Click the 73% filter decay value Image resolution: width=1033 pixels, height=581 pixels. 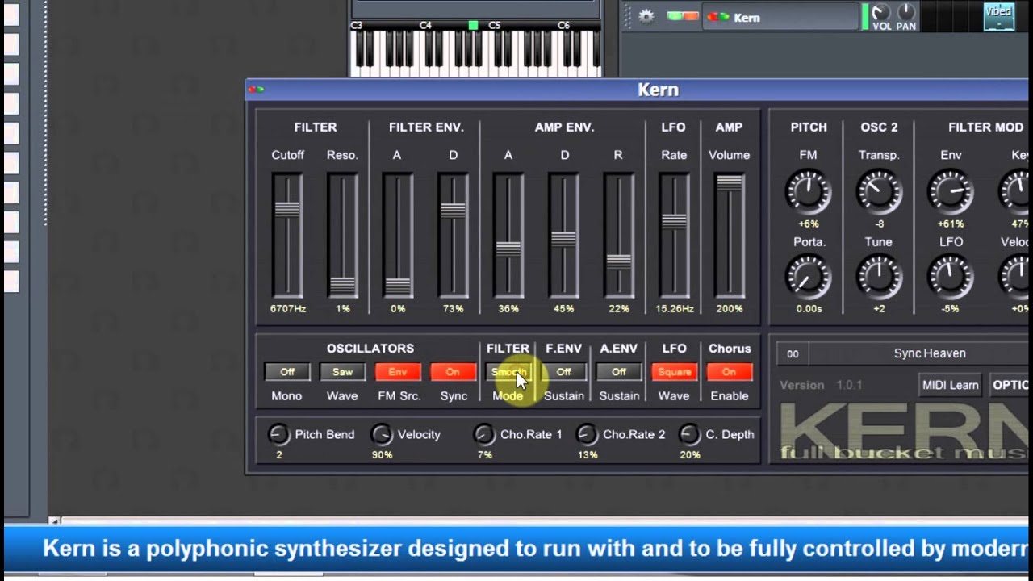(453, 309)
